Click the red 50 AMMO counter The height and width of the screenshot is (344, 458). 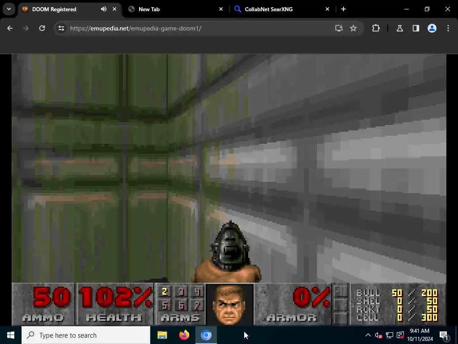pyautogui.click(x=52, y=297)
